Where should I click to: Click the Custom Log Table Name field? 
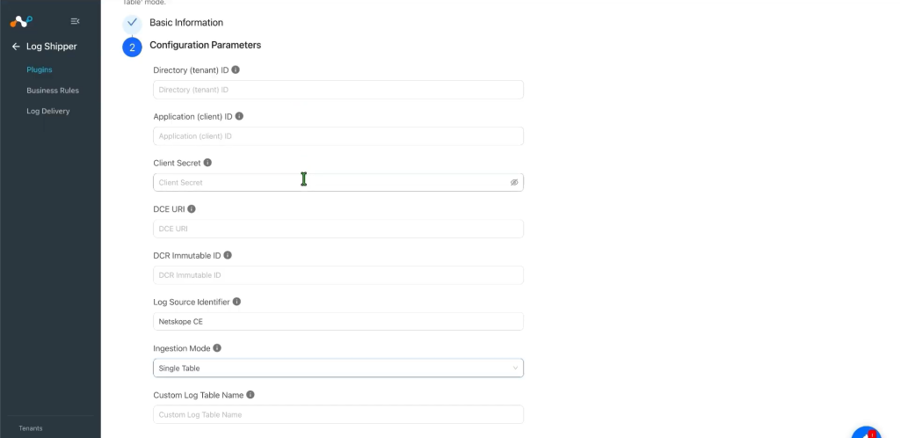(x=338, y=414)
